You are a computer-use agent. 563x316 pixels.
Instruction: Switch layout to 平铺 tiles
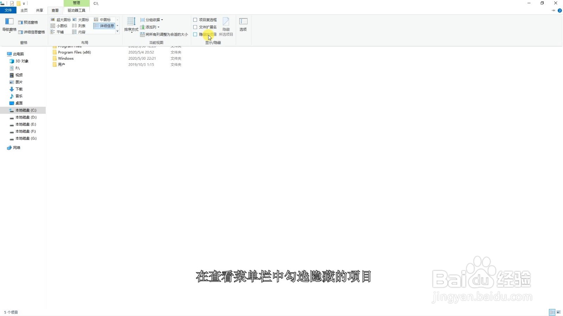tap(57, 32)
